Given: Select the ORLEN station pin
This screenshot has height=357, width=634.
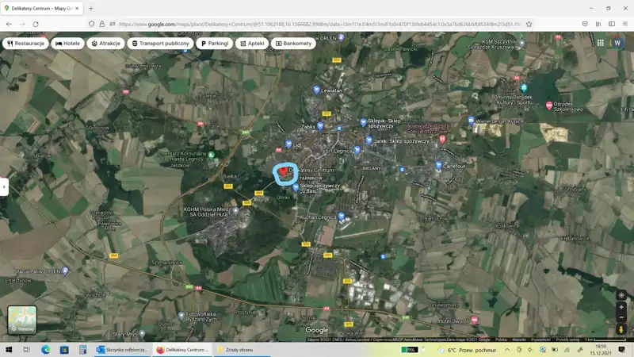Looking at the screenshot, I should [x=342, y=37].
